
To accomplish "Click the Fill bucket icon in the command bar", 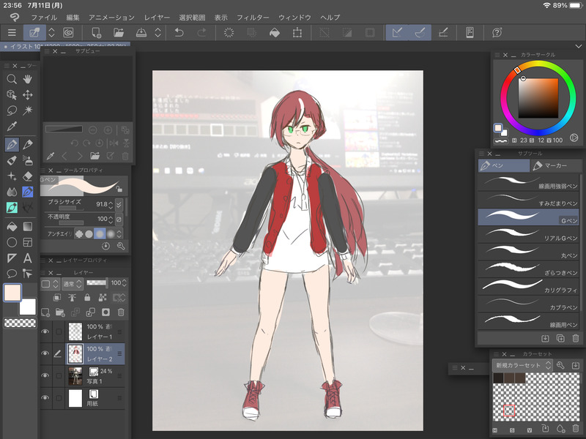I will click(x=274, y=32).
